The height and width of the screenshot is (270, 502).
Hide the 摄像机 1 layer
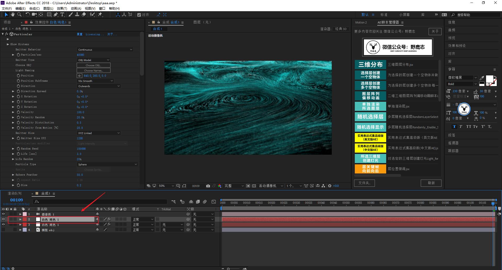click(3, 214)
